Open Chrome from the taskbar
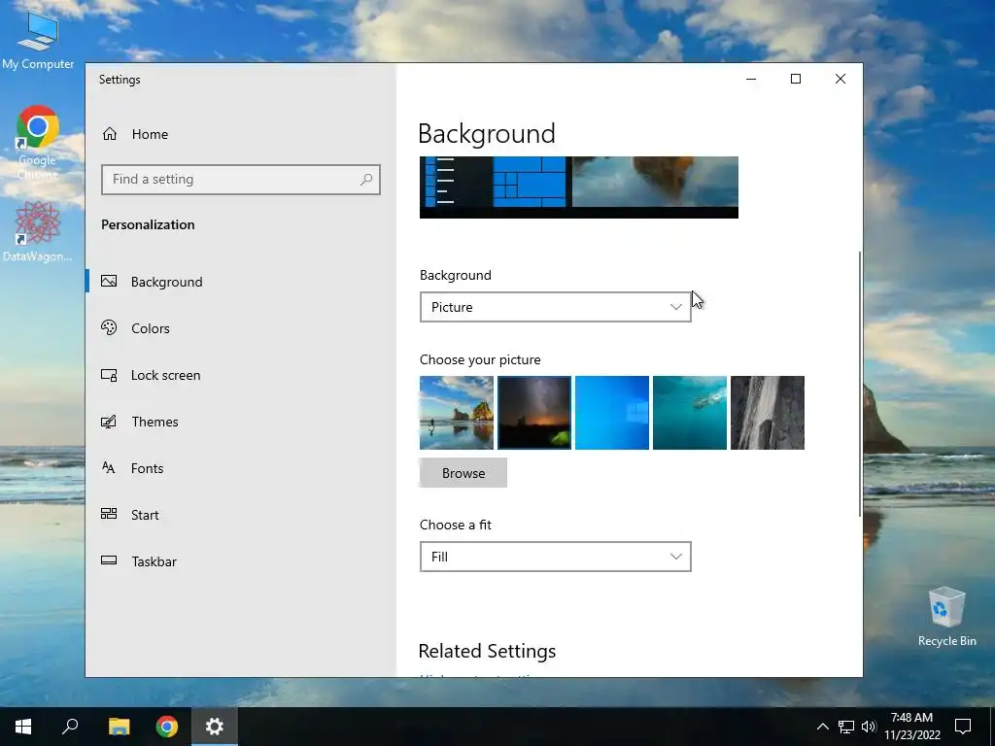The height and width of the screenshot is (746, 995). click(x=167, y=727)
